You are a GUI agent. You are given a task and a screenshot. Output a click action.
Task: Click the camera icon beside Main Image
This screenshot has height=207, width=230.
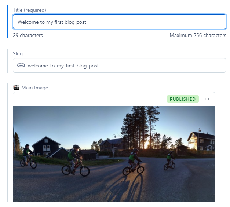pos(16,88)
